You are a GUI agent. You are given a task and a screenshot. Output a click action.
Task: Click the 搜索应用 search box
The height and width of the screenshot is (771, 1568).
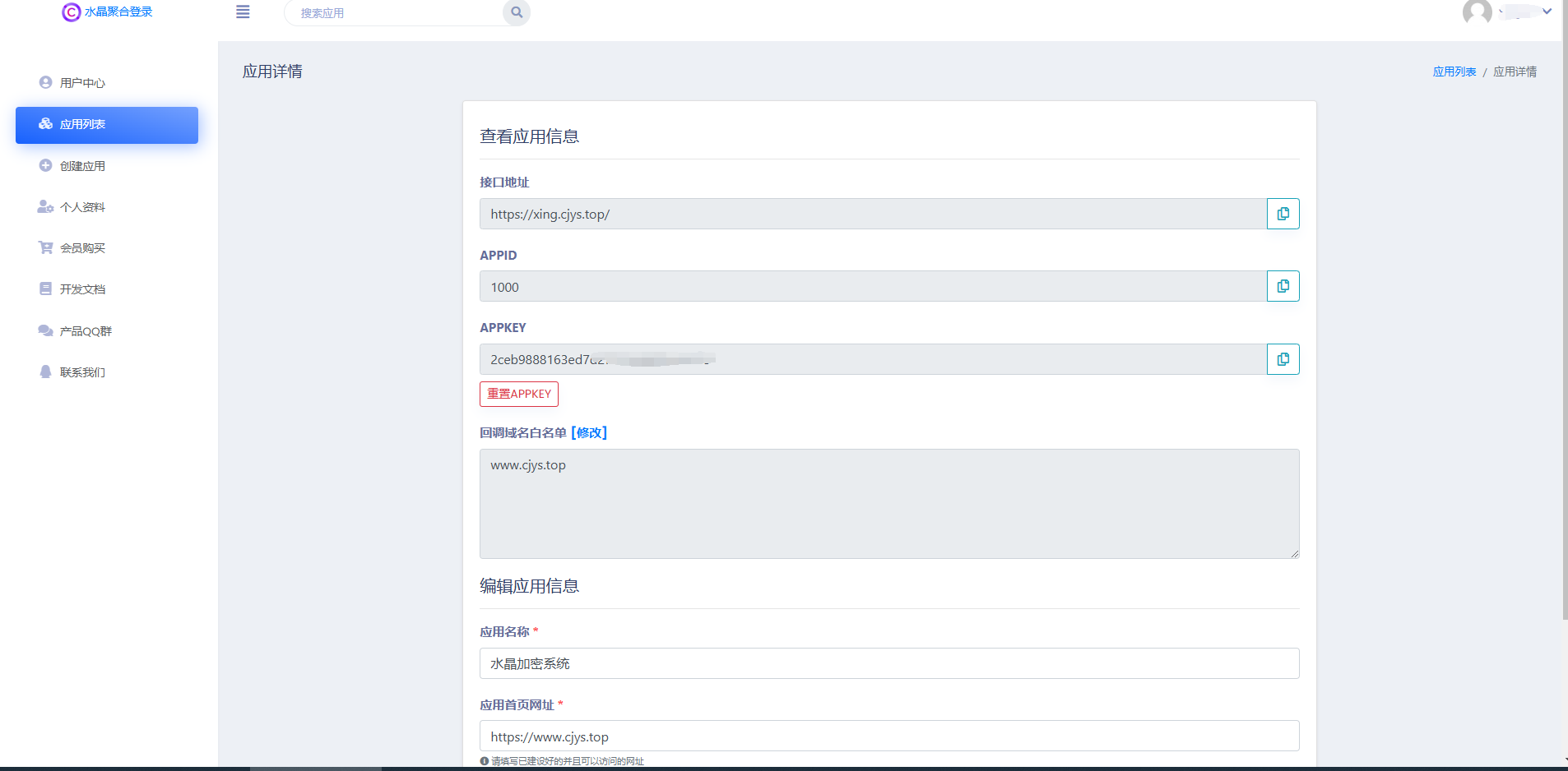click(x=395, y=13)
